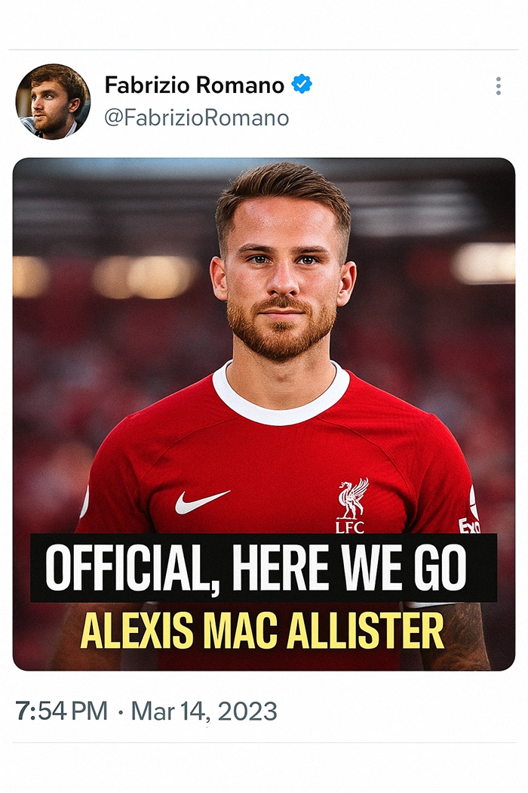The width and height of the screenshot is (528, 793).
Task: Click the sponsor patch on the right sleeve
Action: [471, 510]
